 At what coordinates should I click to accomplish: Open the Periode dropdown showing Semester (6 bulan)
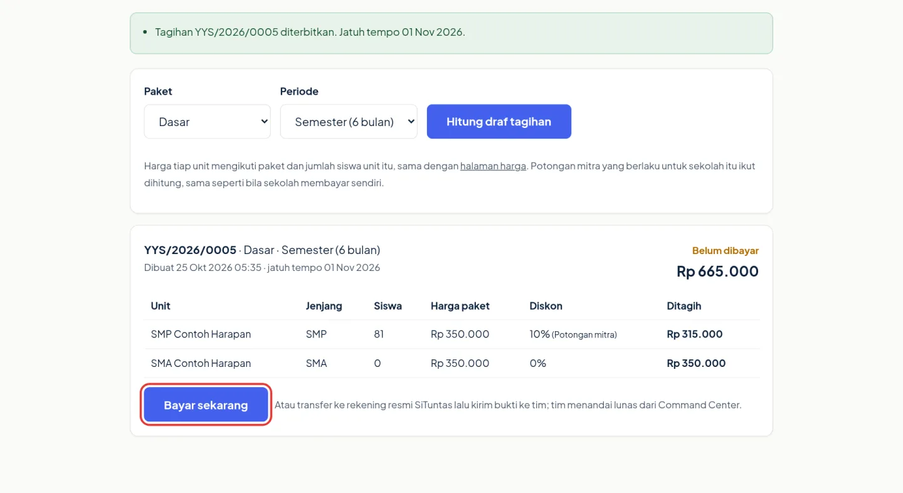pyautogui.click(x=349, y=122)
